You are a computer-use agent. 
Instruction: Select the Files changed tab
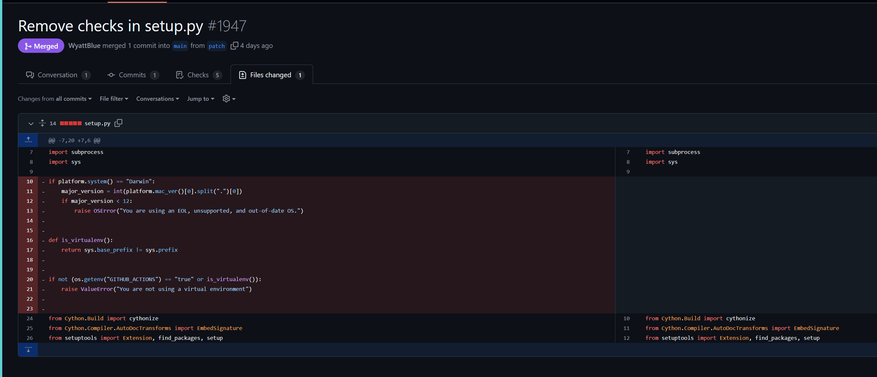click(x=272, y=75)
